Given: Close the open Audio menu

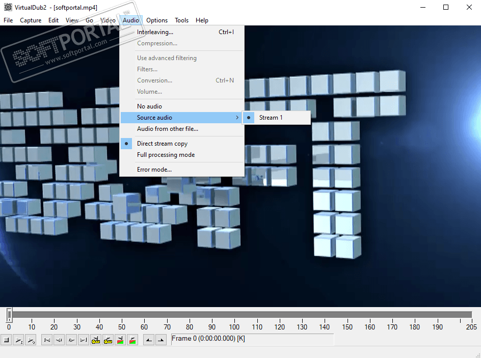Looking at the screenshot, I should coord(131,20).
